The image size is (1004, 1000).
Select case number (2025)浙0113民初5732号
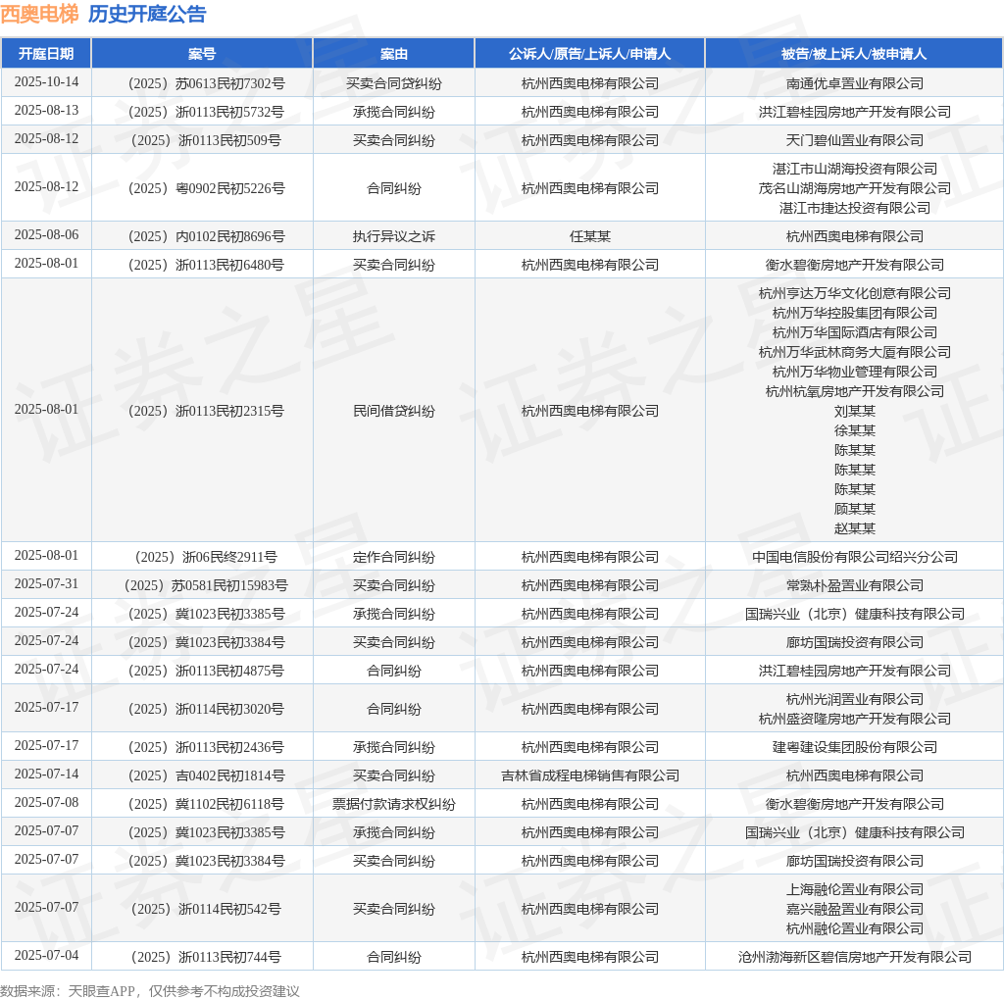click(x=206, y=112)
